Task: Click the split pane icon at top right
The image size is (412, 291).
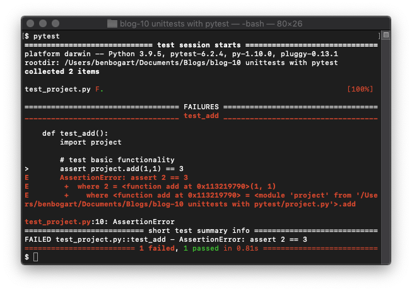Action: 386,36
